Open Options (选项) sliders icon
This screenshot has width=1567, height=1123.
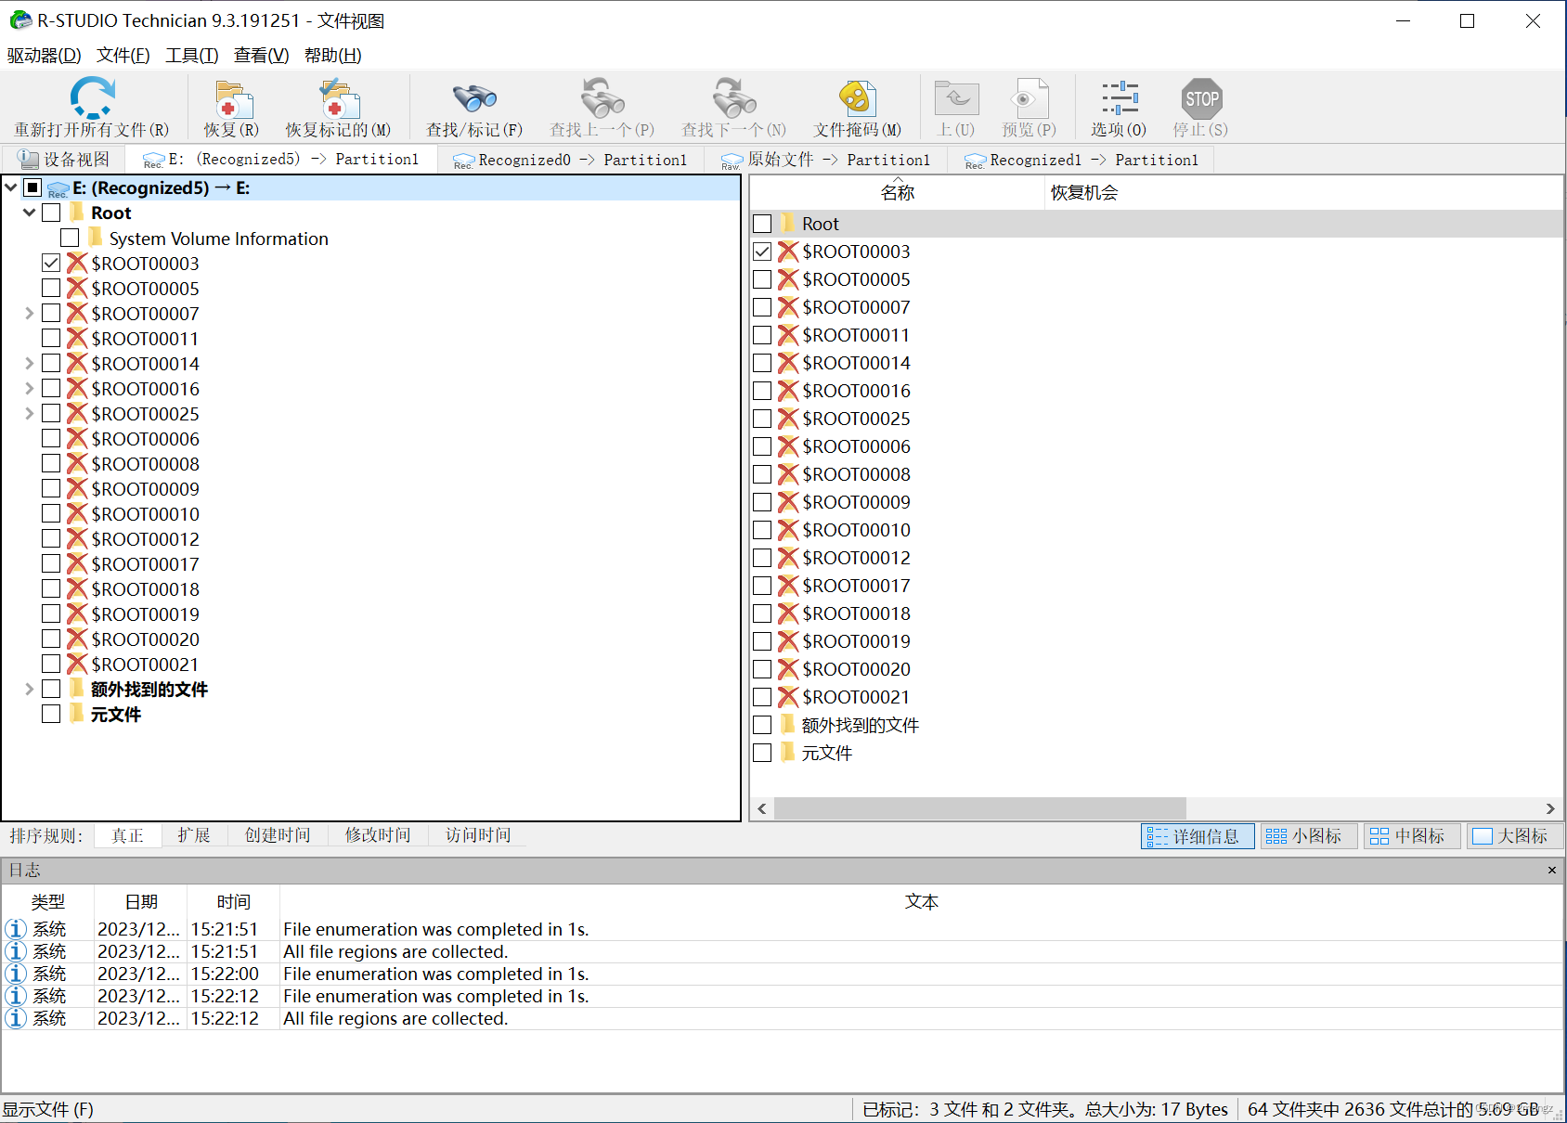[1120, 98]
